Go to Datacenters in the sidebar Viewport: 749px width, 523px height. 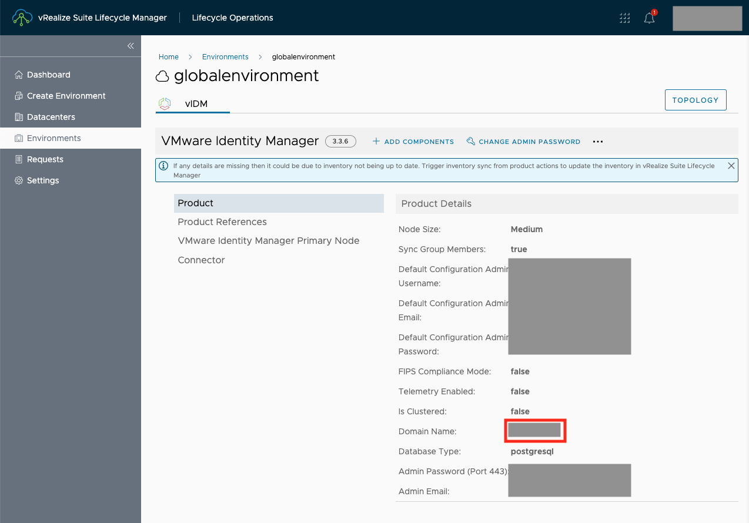point(71,117)
